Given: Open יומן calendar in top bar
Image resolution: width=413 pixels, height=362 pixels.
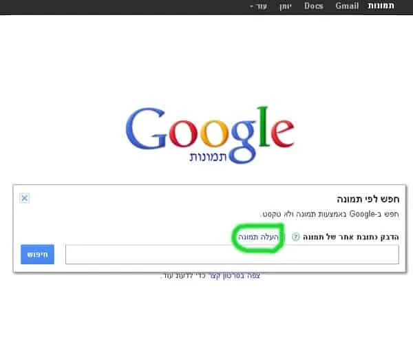Looking at the screenshot, I should point(285,6).
